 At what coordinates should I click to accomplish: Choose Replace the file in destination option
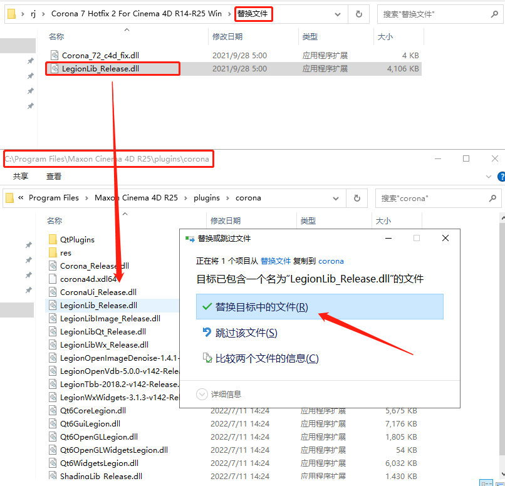tap(320, 307)
